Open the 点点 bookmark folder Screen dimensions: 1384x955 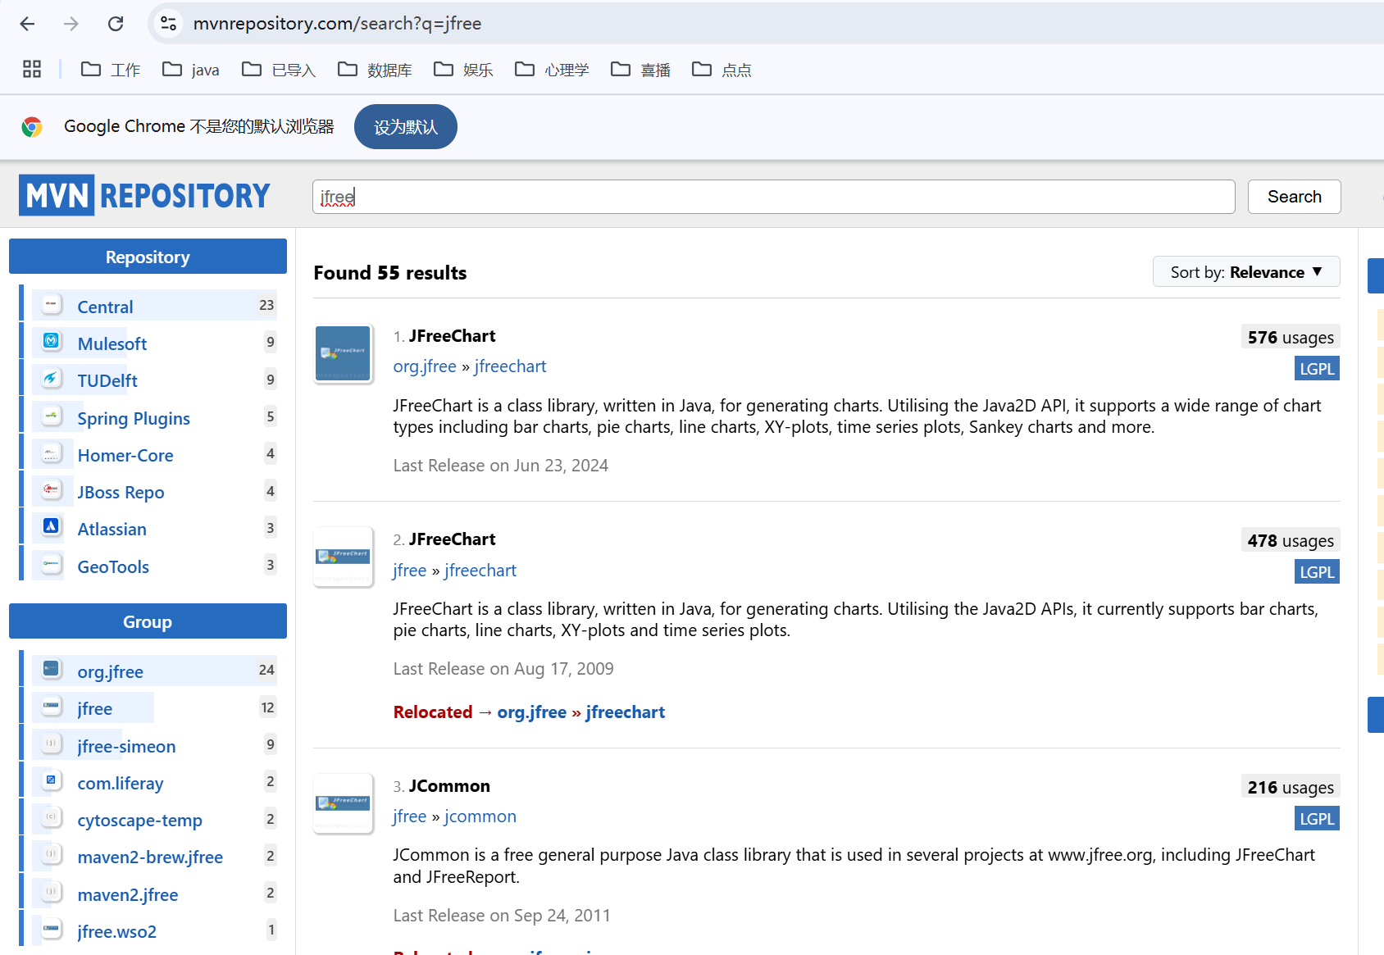pos(722,70)
